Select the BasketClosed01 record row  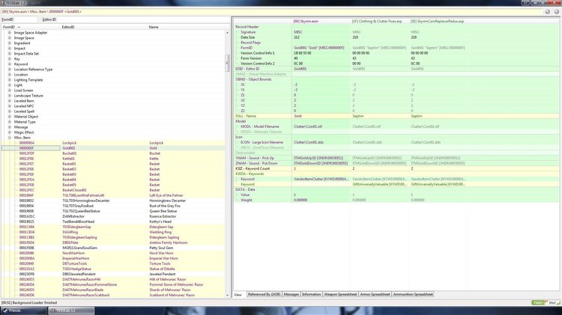(113, 190)
